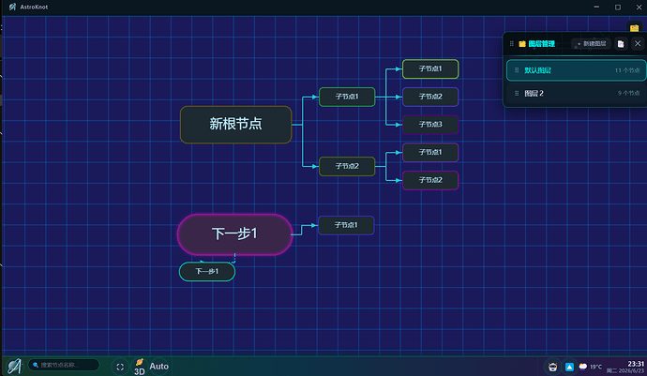Click the weather cloud icon showing 19°C
647x376 pixels.
coord(582,367)
